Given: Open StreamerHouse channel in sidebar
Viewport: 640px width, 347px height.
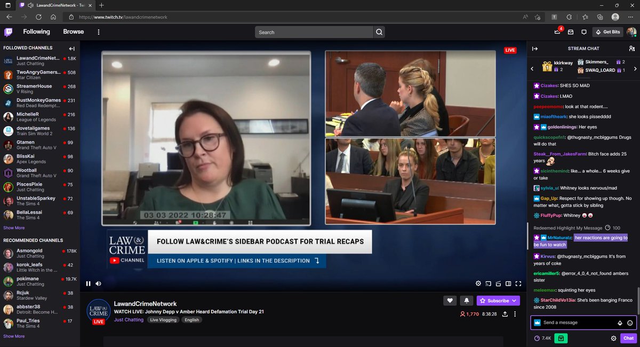Looking at the screenshot, I should click(x=40, y=89).
